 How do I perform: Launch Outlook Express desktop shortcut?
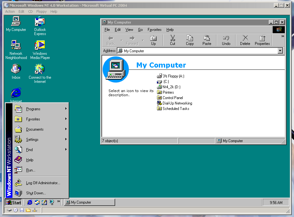[40, 26]
